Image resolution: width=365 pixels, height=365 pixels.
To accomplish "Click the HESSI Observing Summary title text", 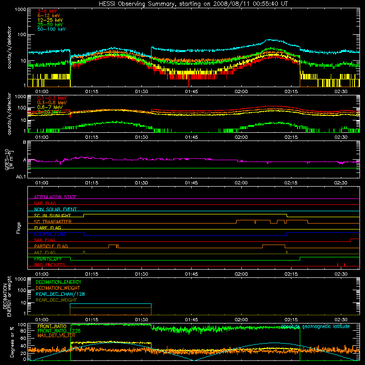I will coord(193,4).
